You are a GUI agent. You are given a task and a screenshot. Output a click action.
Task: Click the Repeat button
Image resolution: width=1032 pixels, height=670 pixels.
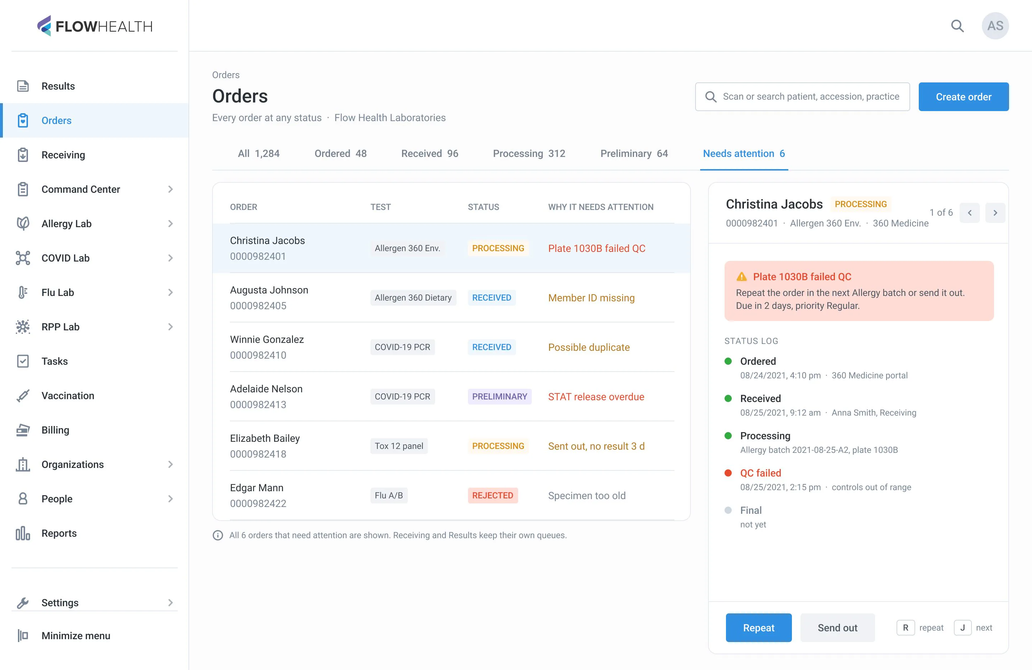[x=758, y=627]
